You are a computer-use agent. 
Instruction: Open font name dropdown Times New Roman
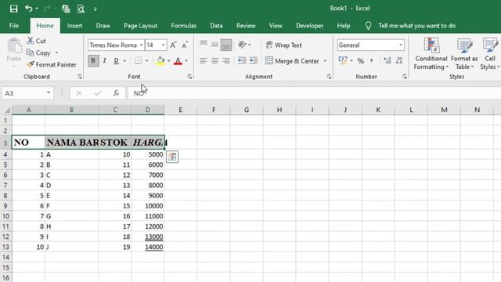(x=141, y=45)
